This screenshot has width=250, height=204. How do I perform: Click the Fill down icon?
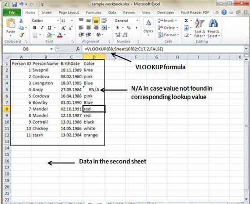[186, 28]
